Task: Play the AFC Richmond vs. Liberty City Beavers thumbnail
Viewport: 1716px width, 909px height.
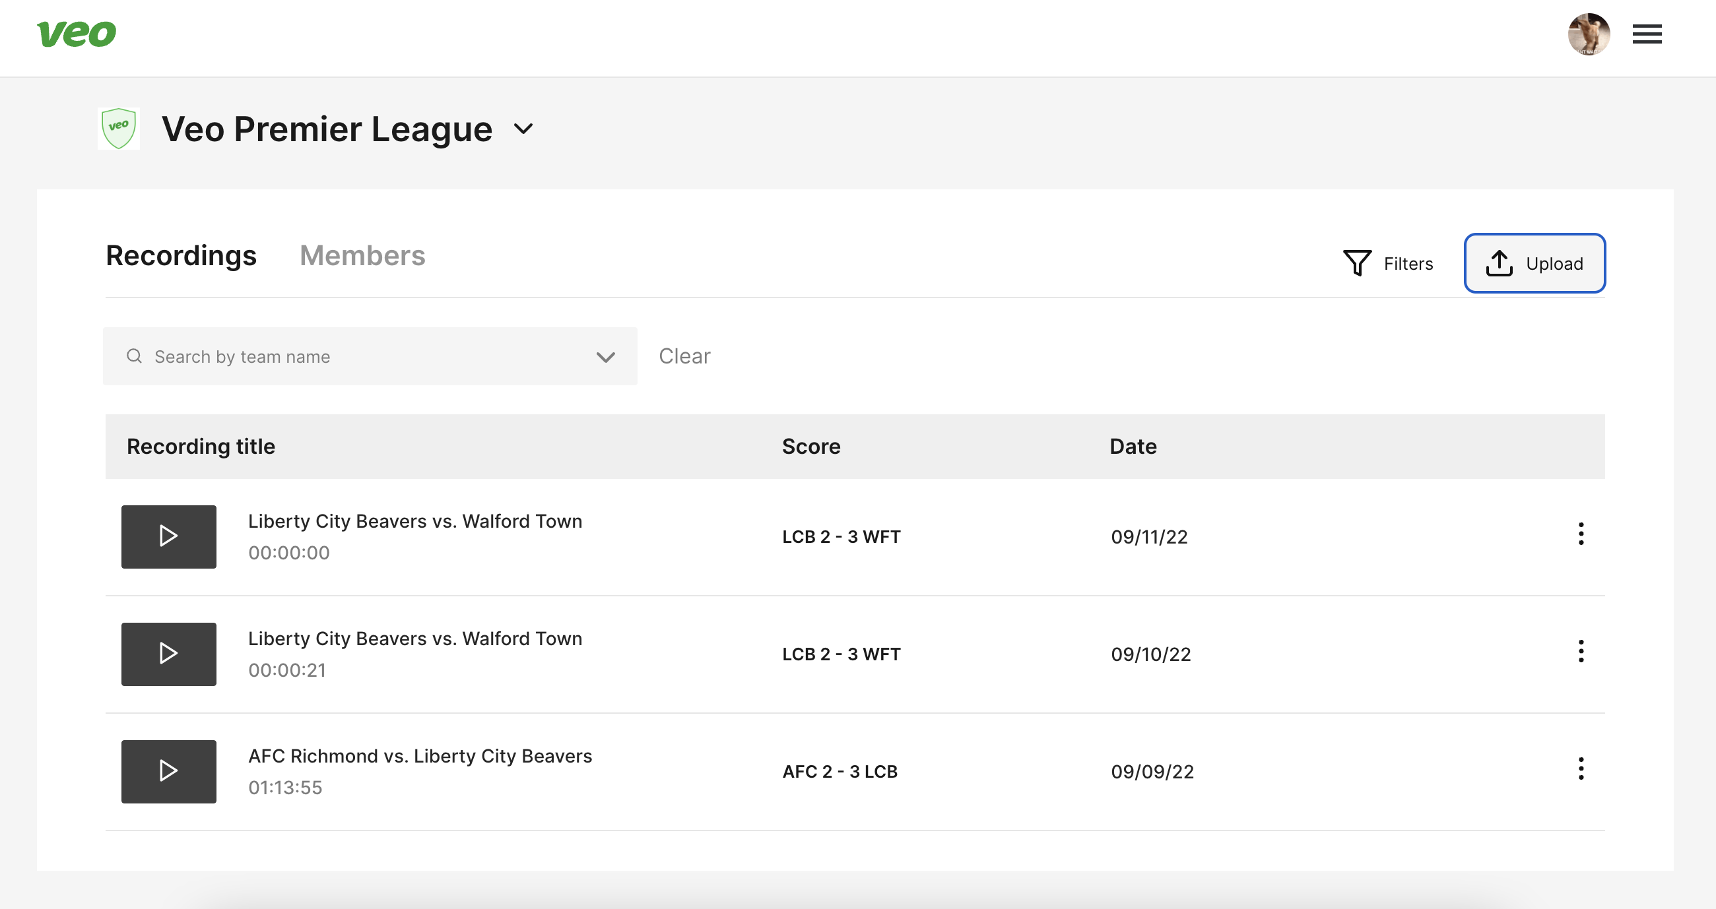Action: click(168, 771)
